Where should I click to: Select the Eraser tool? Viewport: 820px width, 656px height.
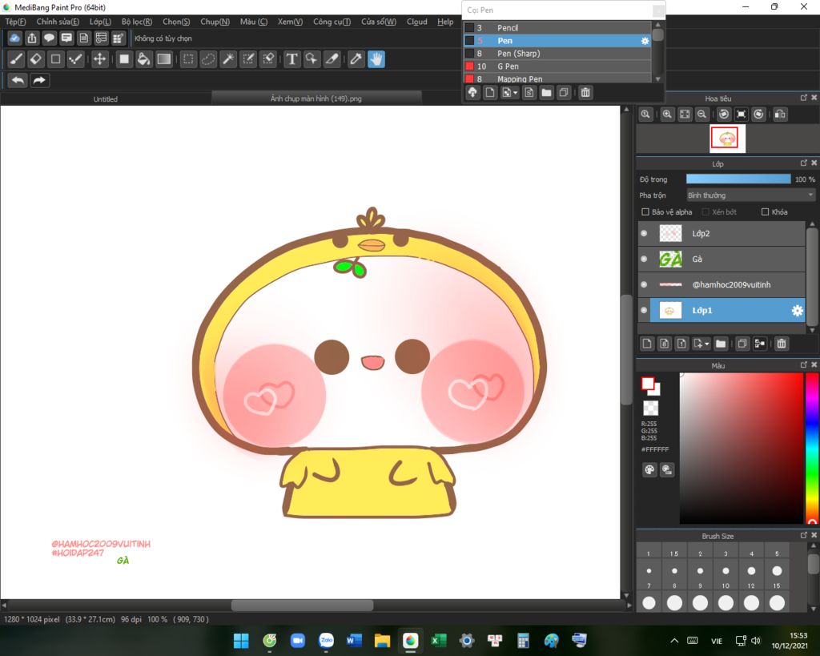pyautogui.click(x=36, y=59)
